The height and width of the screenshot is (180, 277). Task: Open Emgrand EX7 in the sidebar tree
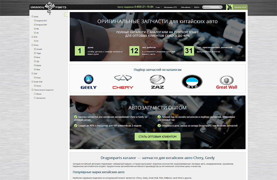pos(42,25)
